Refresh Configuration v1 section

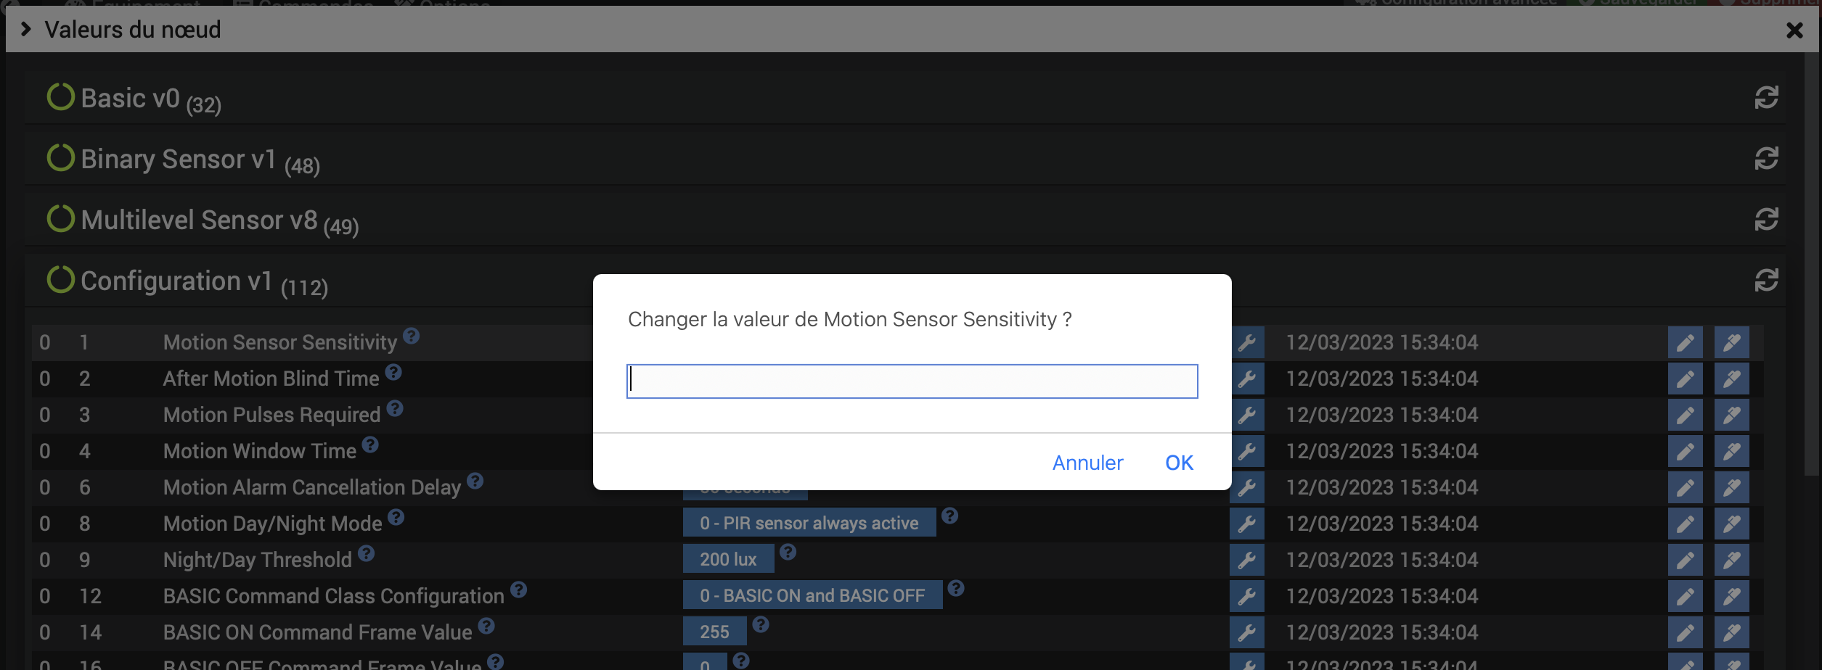click(1766, 281)
